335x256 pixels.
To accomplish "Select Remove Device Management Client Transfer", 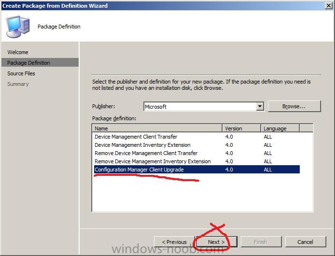I will click(x=196, y=153).
